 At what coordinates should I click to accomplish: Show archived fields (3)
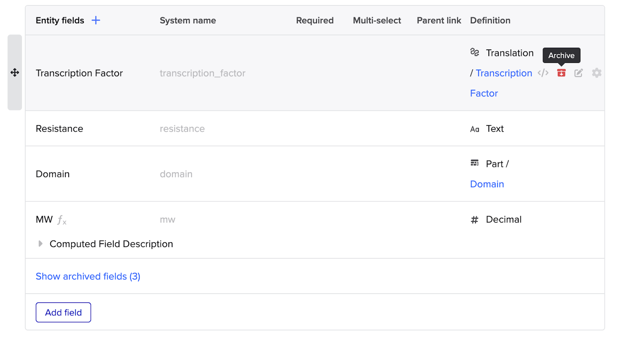[x=88, y=276]
